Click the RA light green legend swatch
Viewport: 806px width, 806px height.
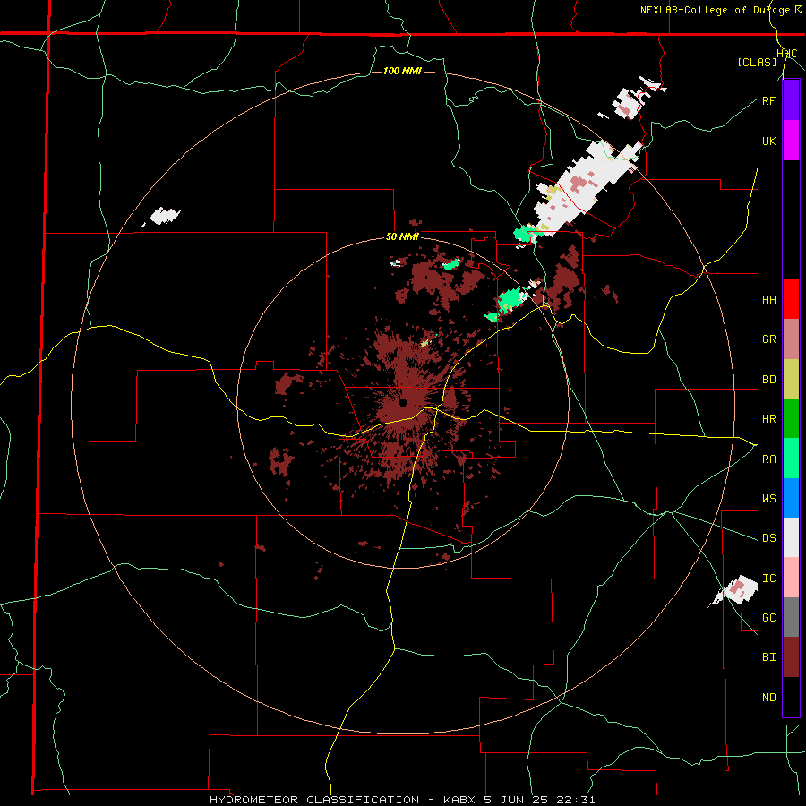(x=791, y=459)
